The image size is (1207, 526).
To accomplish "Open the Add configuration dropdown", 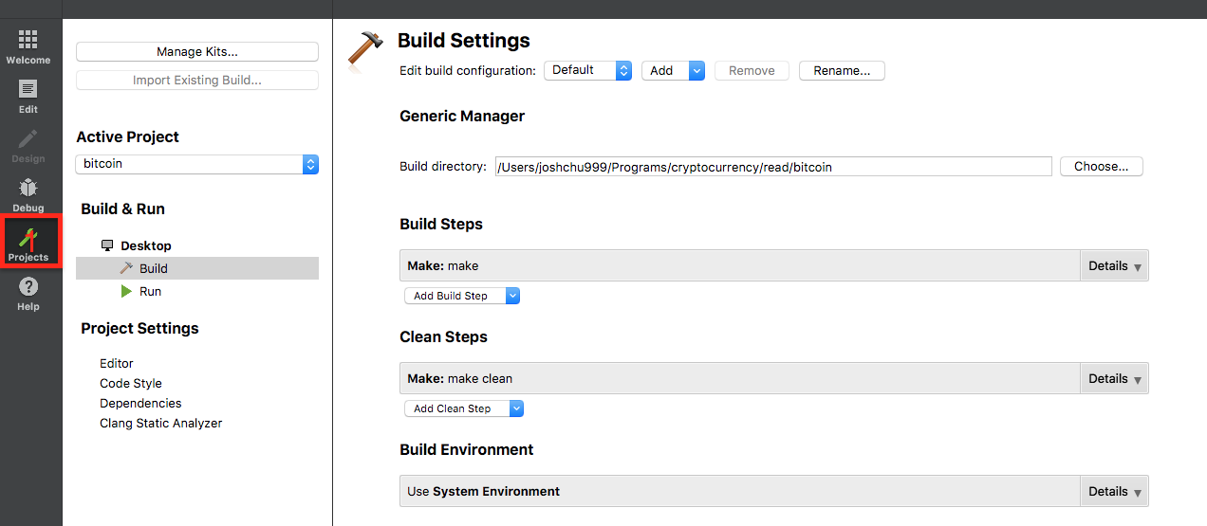I will click(x=673, y=70).
